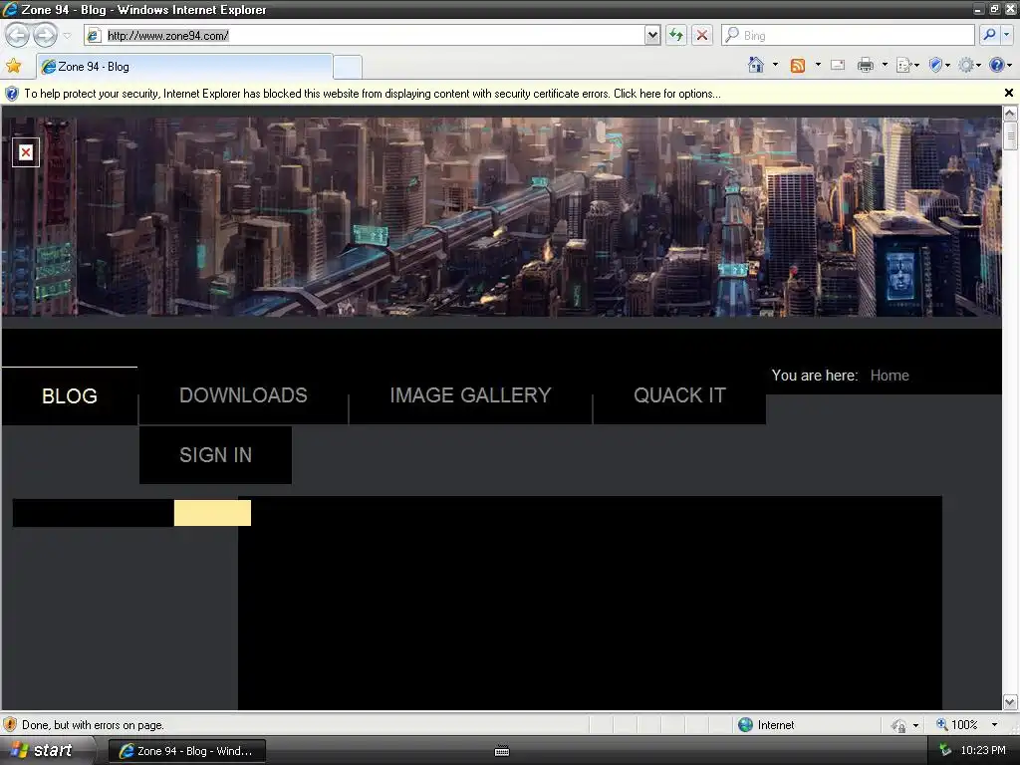1020x765 pixels.
Task: Close the yellow information bar
Action: tap(1008, 93)
